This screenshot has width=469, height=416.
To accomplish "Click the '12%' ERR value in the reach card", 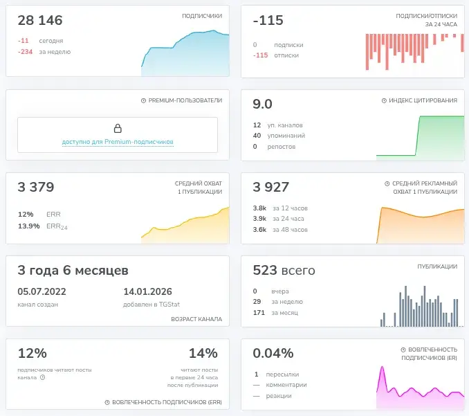I will click(26, 215).
